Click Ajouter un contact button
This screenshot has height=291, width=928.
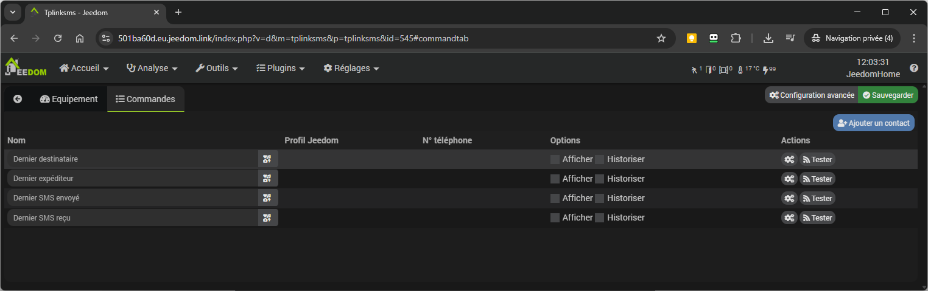tap(873, 123)
